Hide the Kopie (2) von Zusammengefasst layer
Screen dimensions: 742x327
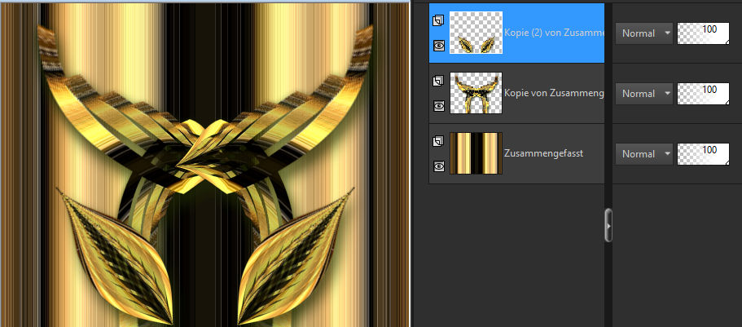pyautogui.click(x=438, y=46)
